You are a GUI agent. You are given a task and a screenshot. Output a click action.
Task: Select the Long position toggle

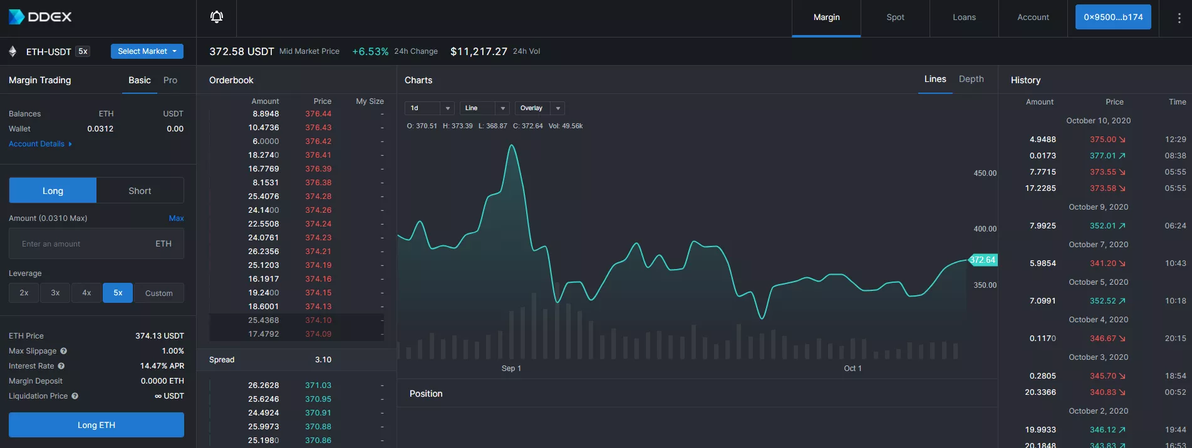click(x=53, y=190)
